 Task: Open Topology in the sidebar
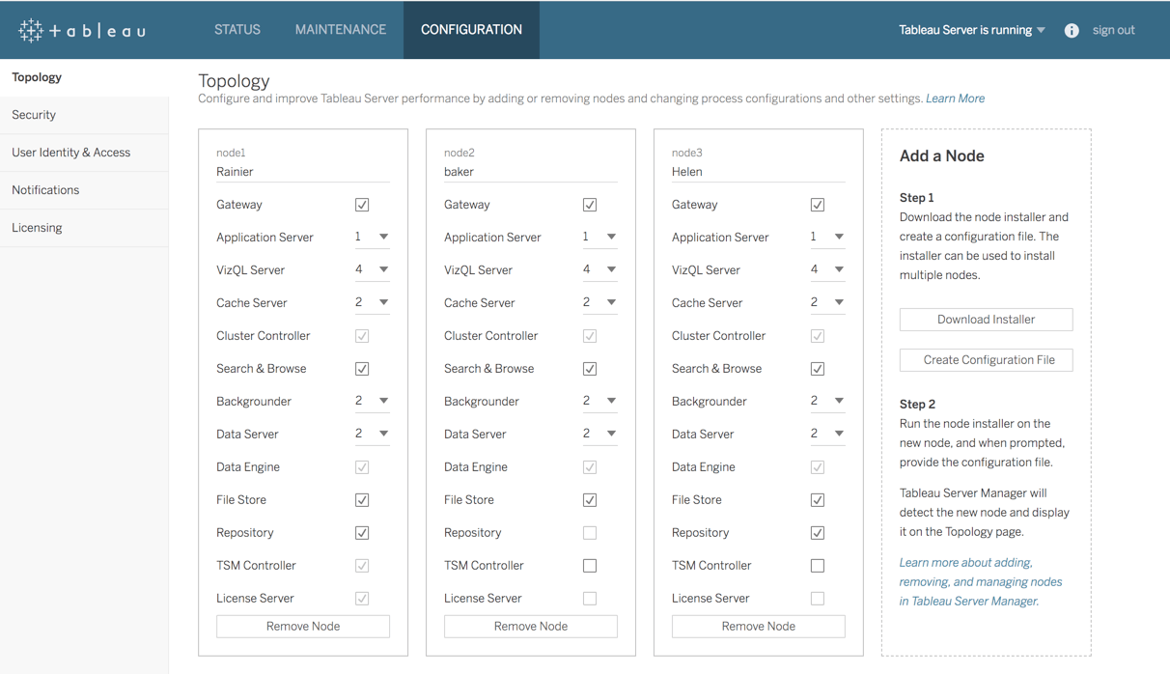pyautogui.click(x=84, y=77)
